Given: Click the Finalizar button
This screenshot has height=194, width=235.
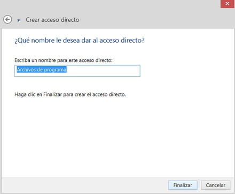Looking at the screenshot, I should click(183, 185).
